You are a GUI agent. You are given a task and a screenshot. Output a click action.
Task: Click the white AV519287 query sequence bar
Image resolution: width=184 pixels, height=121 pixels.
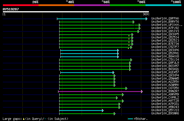pyautogui.click(x=76, y=12)
